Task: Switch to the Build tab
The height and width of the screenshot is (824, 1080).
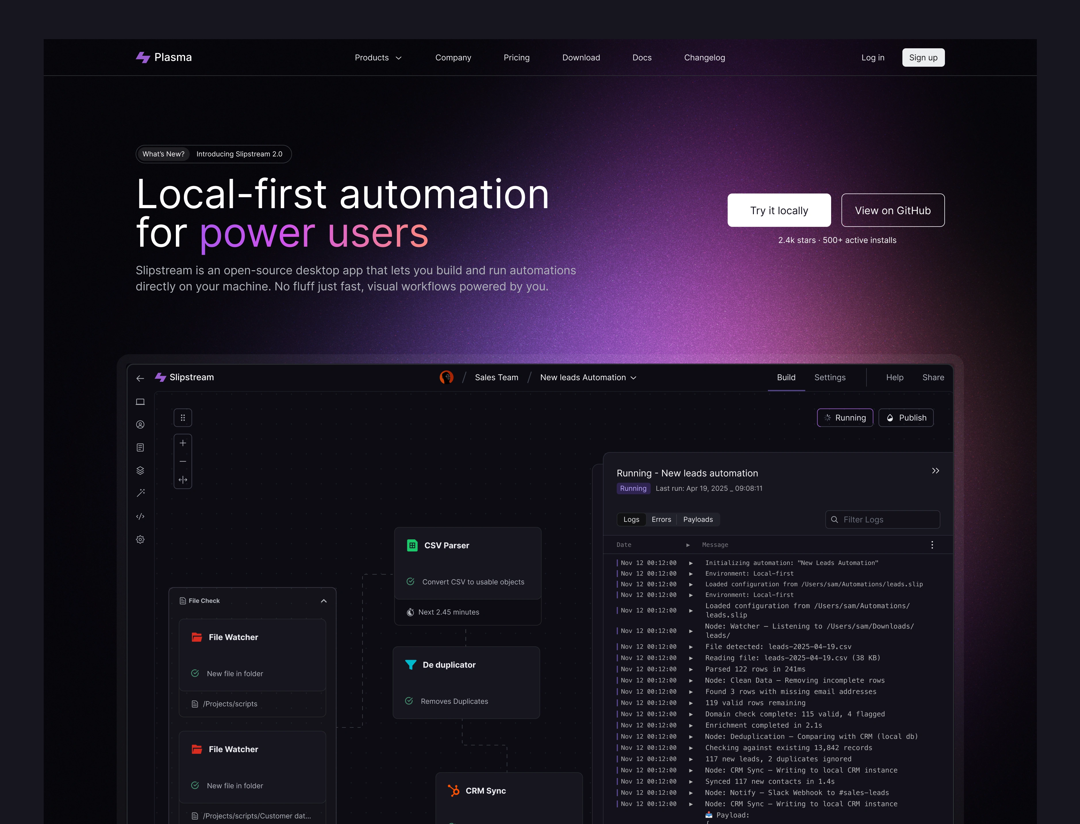Action: point(786,377)
